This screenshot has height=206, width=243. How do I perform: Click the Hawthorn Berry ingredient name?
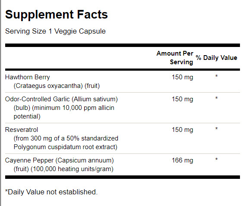click(x=28, y=77)
